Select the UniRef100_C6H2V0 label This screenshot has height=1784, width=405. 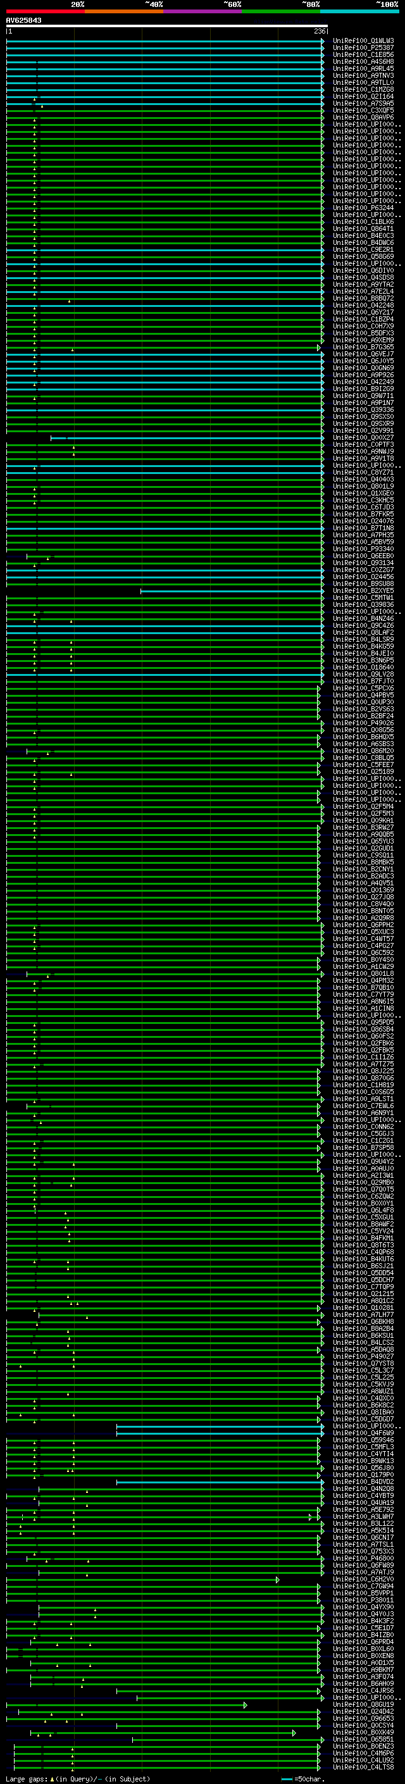(x=363, y=1579)
